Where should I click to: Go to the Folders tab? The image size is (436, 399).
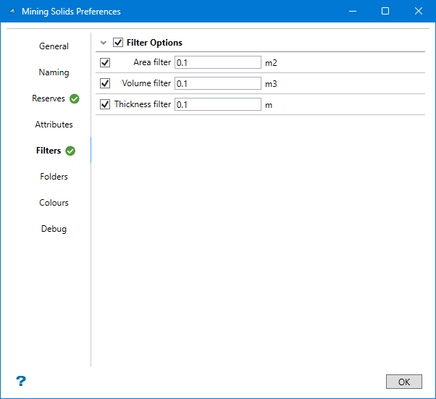[54, 177]
